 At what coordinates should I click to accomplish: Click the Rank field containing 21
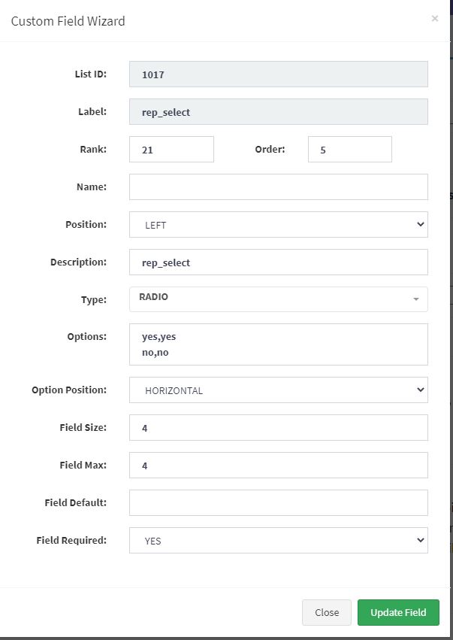(171, 150)
